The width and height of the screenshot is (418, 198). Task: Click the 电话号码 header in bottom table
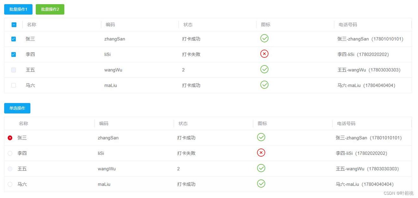coord(346,123)
